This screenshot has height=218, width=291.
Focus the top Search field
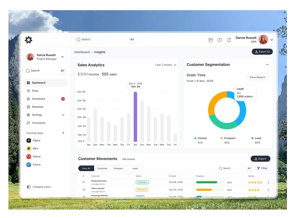106,40
